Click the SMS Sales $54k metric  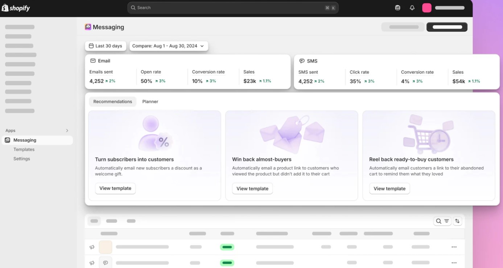click(459, 81)
